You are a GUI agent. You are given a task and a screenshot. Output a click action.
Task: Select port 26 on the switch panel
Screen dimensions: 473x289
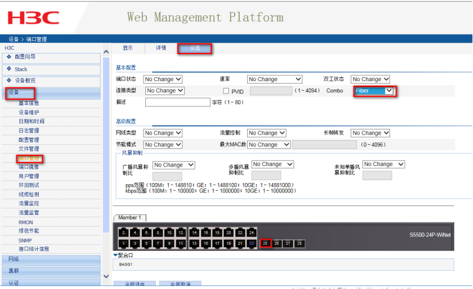[277, 243]
